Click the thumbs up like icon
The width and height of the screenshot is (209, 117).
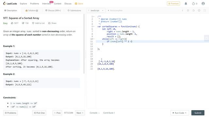pyautogui.click(x=12, y=23)
